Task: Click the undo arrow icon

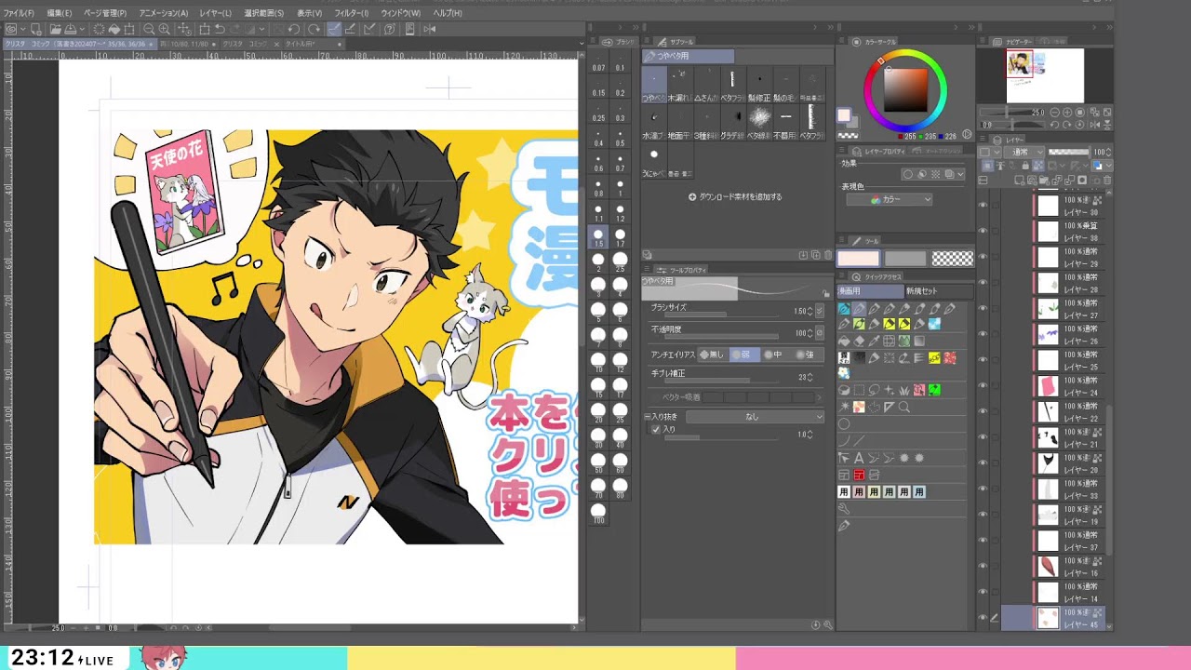Action: tap(220, 29)
